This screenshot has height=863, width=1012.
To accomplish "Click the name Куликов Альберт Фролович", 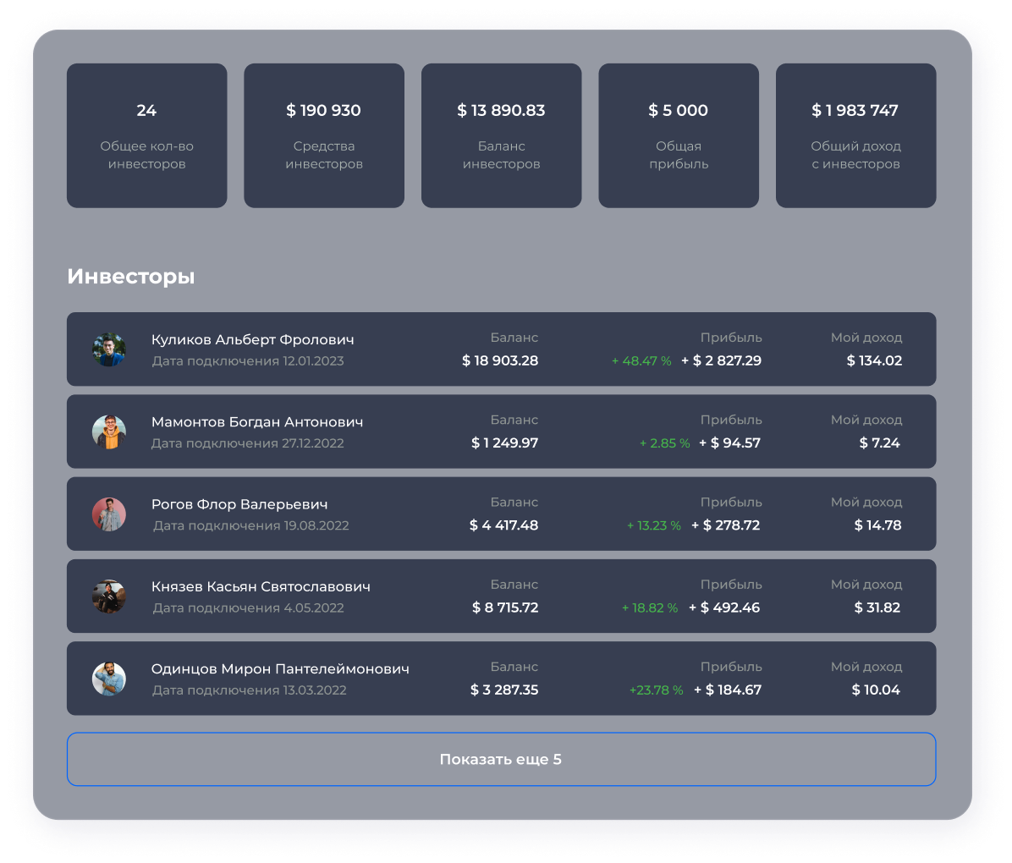I will [x=252, y=339].
